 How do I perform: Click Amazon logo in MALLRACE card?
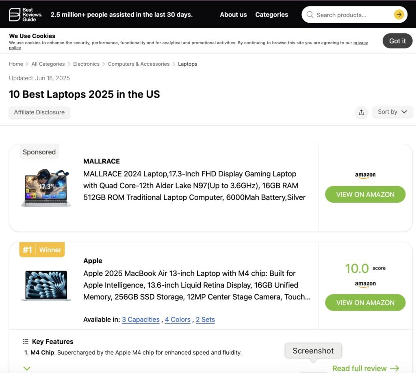point(365,175)
